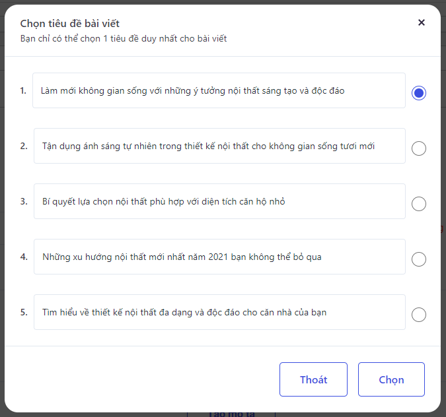Select radio for 'Bí quyết lựa chọn nội thất' title

419,204
